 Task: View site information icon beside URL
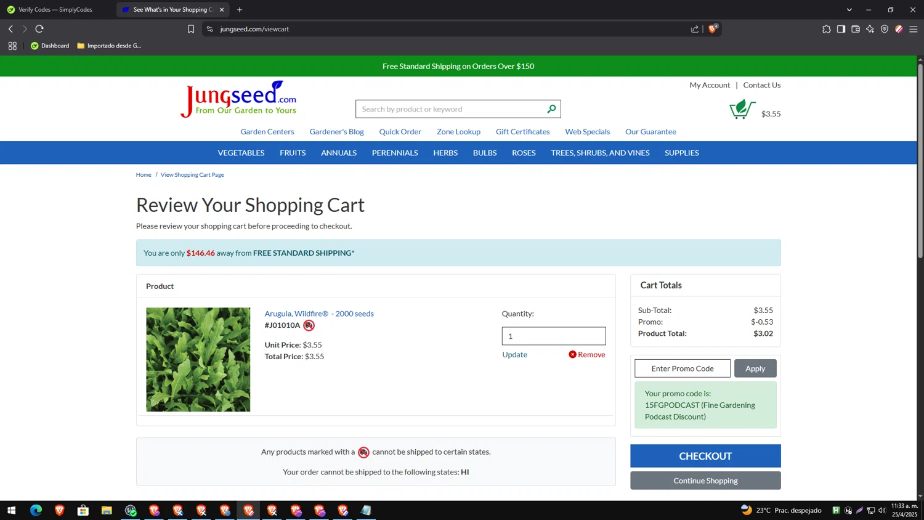210,29
